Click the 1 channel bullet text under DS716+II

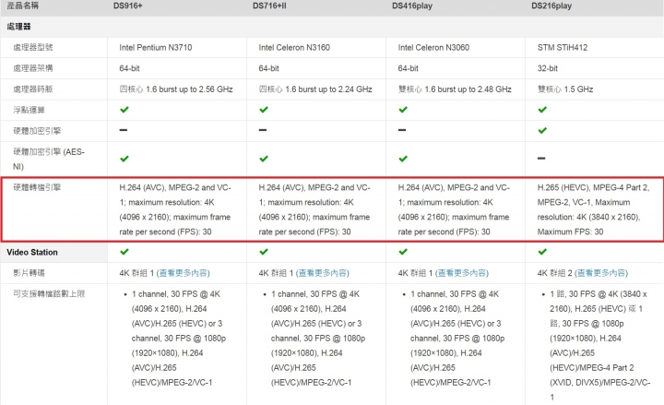pos(318,338)
